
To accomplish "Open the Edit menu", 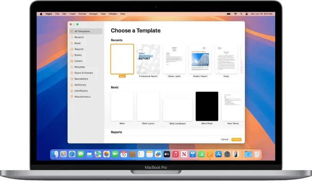I will 64,14.
